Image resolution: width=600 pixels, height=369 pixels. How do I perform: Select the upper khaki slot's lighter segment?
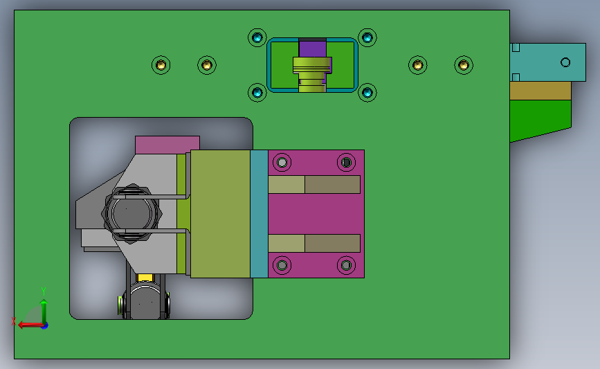click(287, 184)
